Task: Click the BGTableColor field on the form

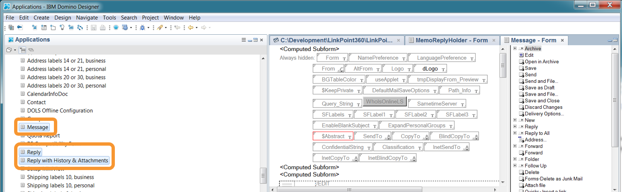Action: pos(339,79)
